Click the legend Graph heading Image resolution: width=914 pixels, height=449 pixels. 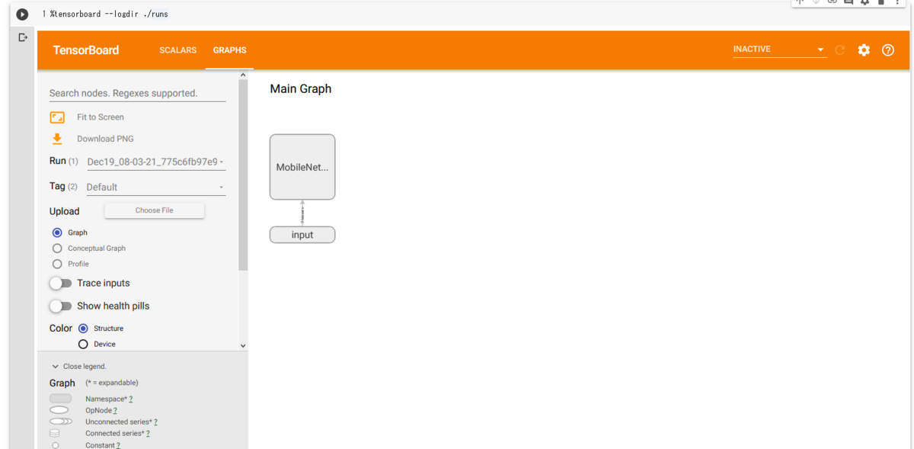62,383
